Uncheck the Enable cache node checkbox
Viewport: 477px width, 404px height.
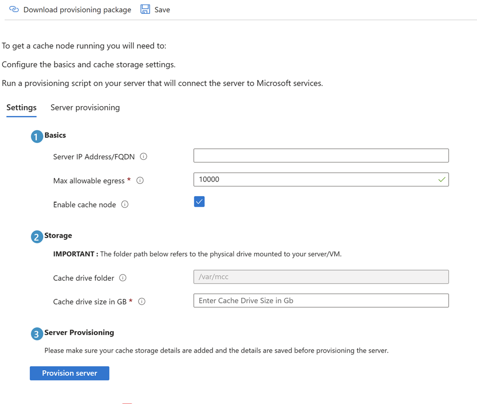[x=199, y=202]
